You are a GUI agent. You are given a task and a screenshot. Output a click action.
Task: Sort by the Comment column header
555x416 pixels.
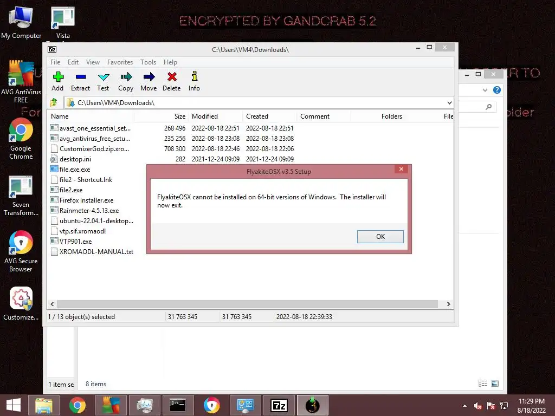tap(324, 116)
